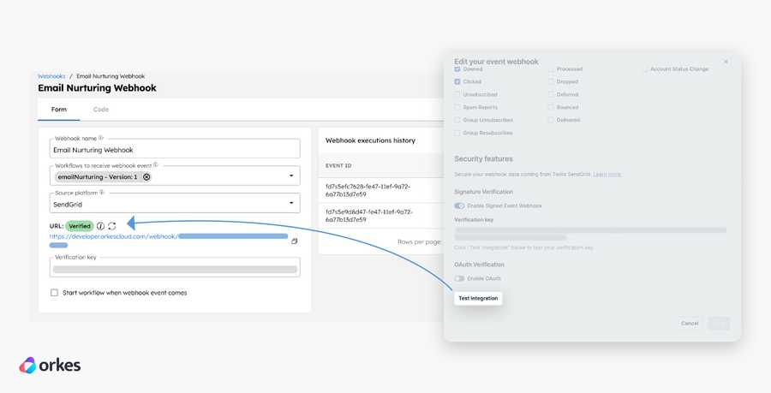Click the info icon beside Source platform label

point(102,193)
